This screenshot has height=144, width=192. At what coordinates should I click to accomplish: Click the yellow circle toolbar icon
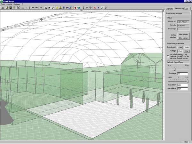[x=57, y=8]
